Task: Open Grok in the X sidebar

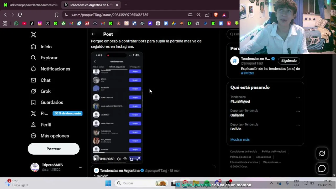Action: tap(41, 91)
